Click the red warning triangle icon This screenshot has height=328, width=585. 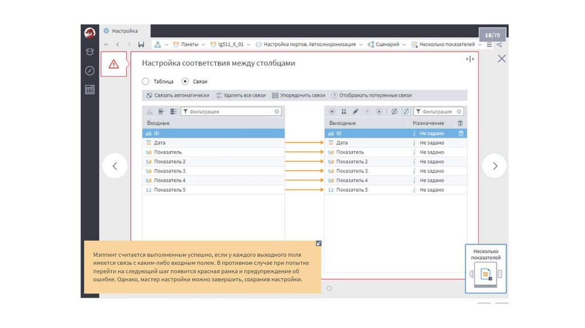coord(114,64)
